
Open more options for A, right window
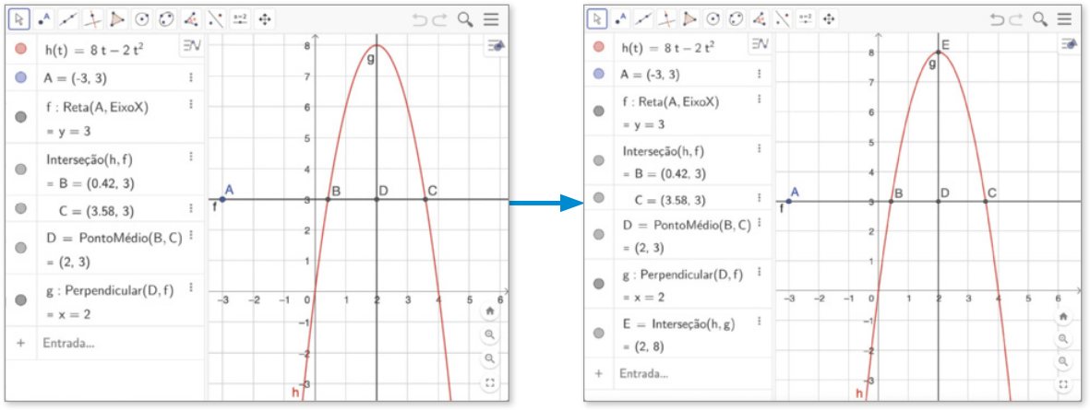coord(759,73)
